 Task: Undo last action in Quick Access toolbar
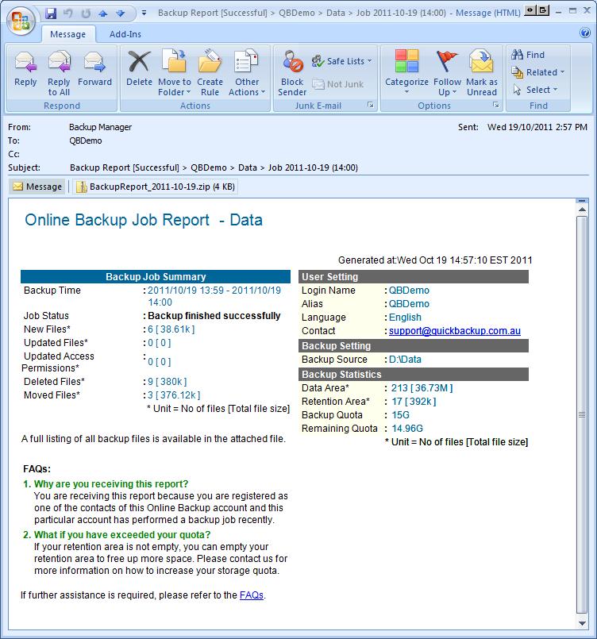pos(68,13)
